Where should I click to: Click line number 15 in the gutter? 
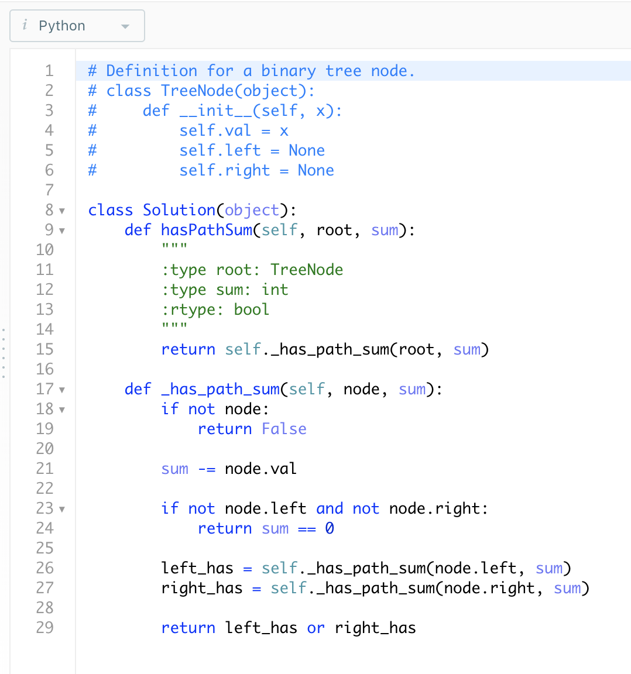pos(49,349)
